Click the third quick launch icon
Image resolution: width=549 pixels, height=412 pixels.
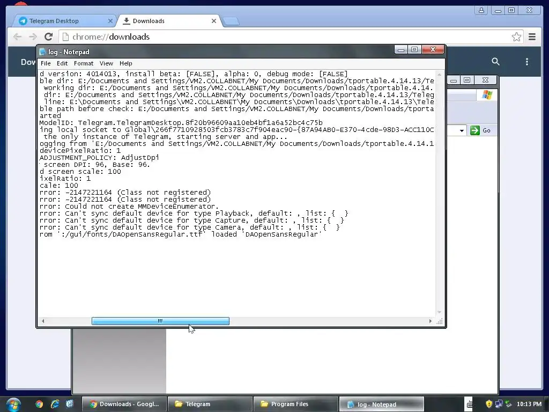tap(70, 404)
